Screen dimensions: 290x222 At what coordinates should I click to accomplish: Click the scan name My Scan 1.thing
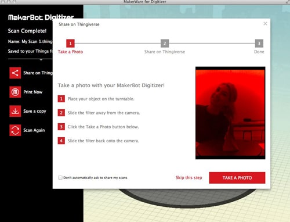[37, 41]
